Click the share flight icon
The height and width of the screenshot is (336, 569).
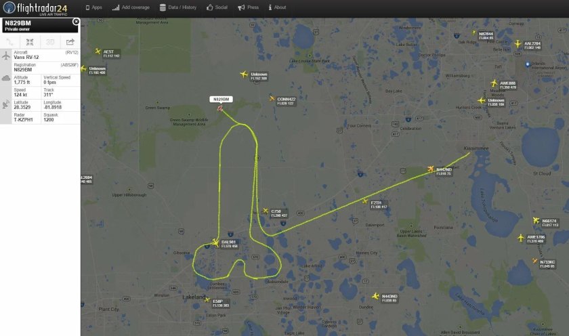pyautogui.click(x=70, y=42)
